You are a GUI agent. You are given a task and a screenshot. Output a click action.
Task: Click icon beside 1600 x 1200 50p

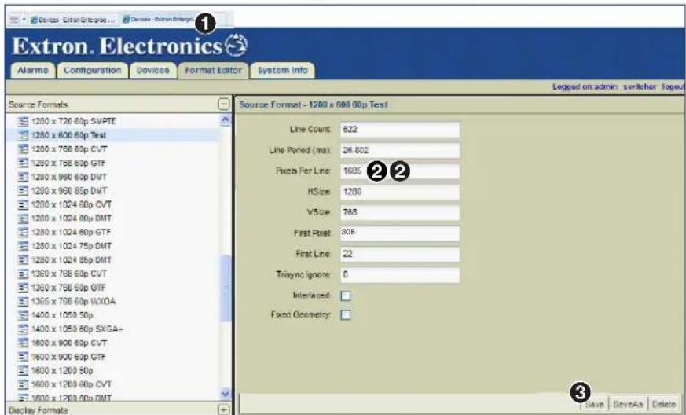(x=23, y=371)
